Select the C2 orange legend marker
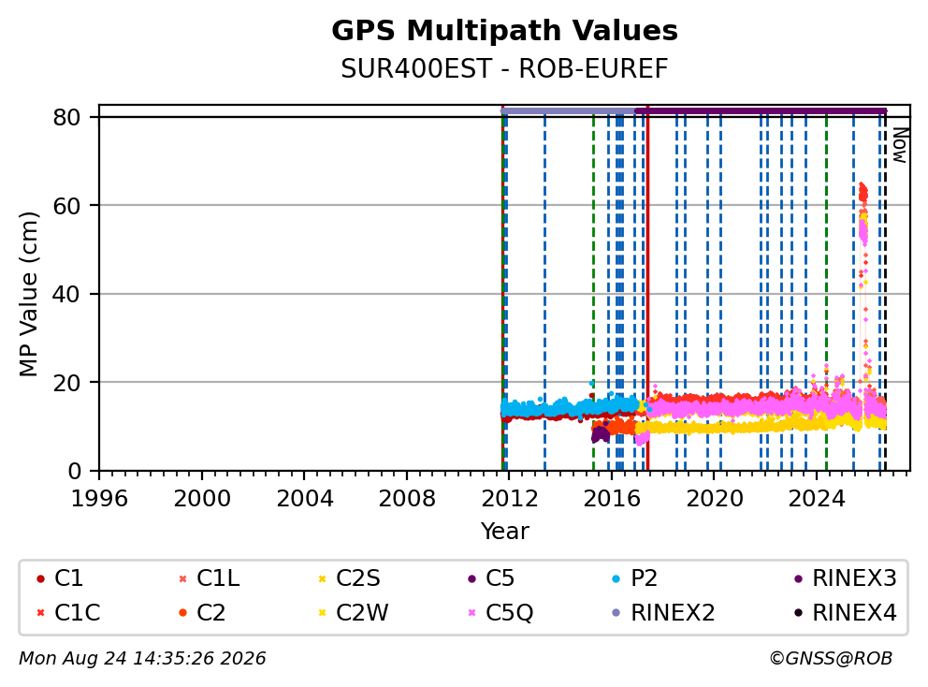This screenshot has height=687, width=928. tap(182, 612)
